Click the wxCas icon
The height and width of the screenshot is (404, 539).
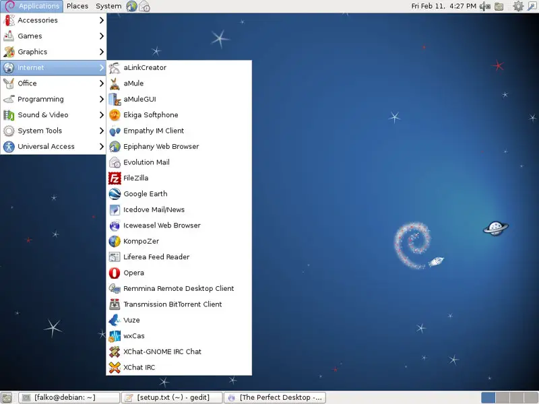tap(115, 336)
